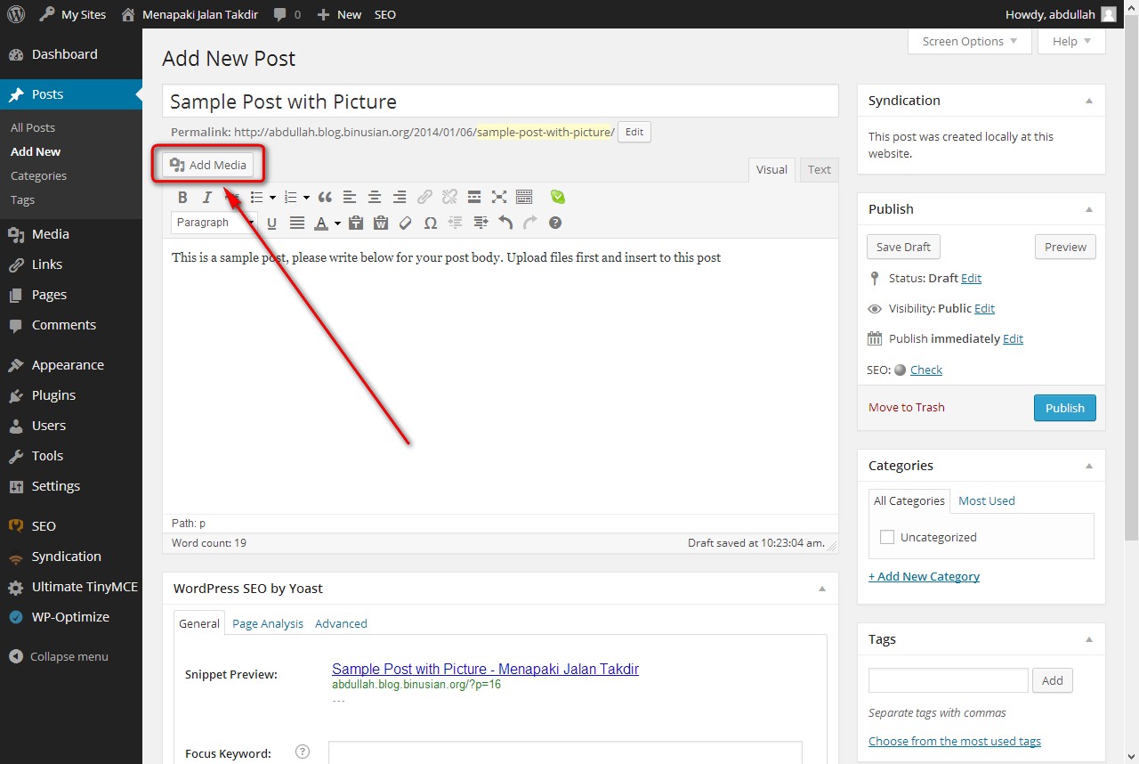
Task: Open the Paragraph format dropdown
Action: click(x=214, y=223)
